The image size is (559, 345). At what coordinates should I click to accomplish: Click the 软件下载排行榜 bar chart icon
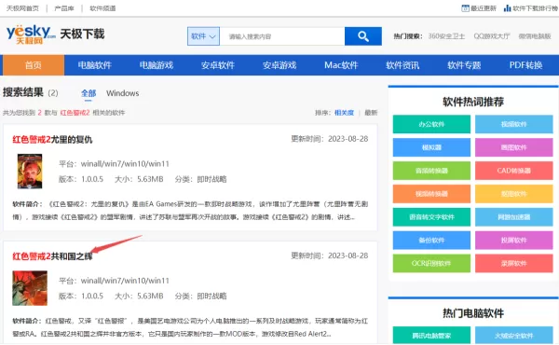[x=507, y=8]
